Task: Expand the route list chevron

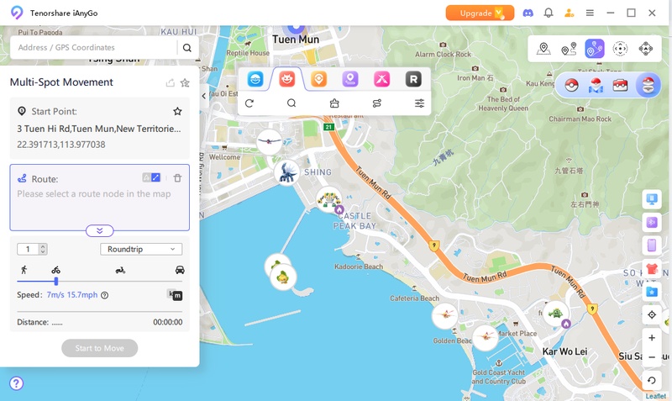Action: pos(99,230)
